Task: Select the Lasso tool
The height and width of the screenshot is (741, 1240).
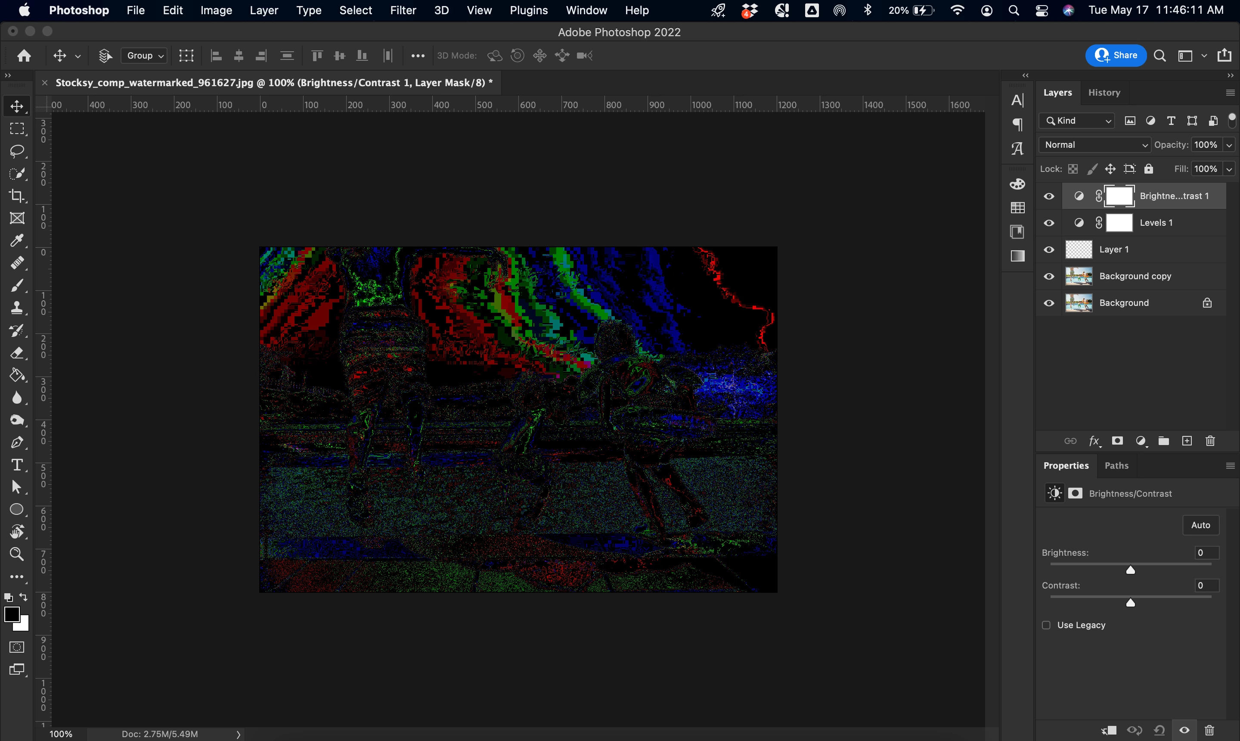Action: tap(17, 151)
